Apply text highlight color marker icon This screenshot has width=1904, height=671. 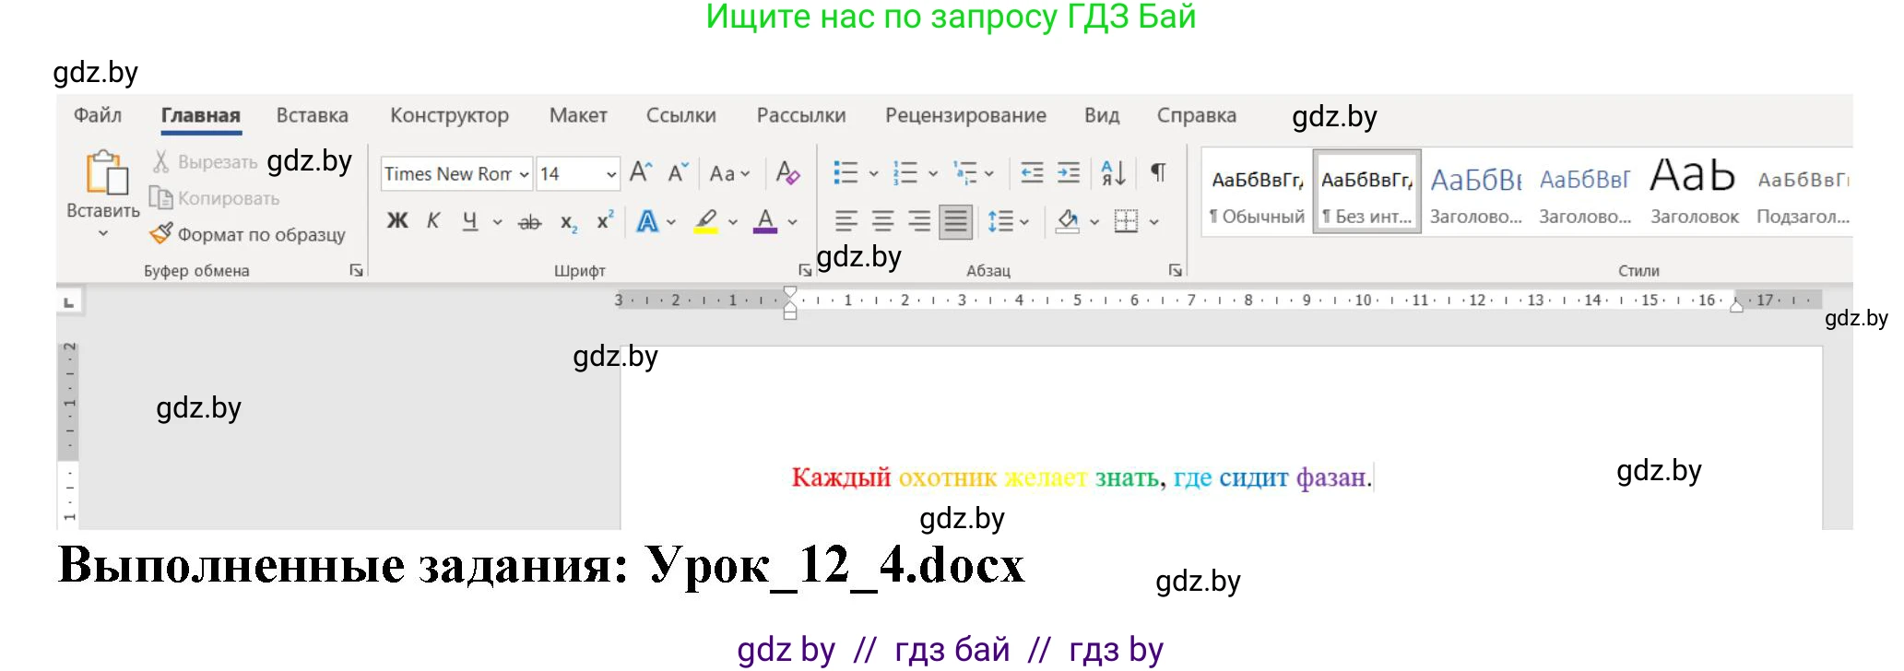[706, 221]
